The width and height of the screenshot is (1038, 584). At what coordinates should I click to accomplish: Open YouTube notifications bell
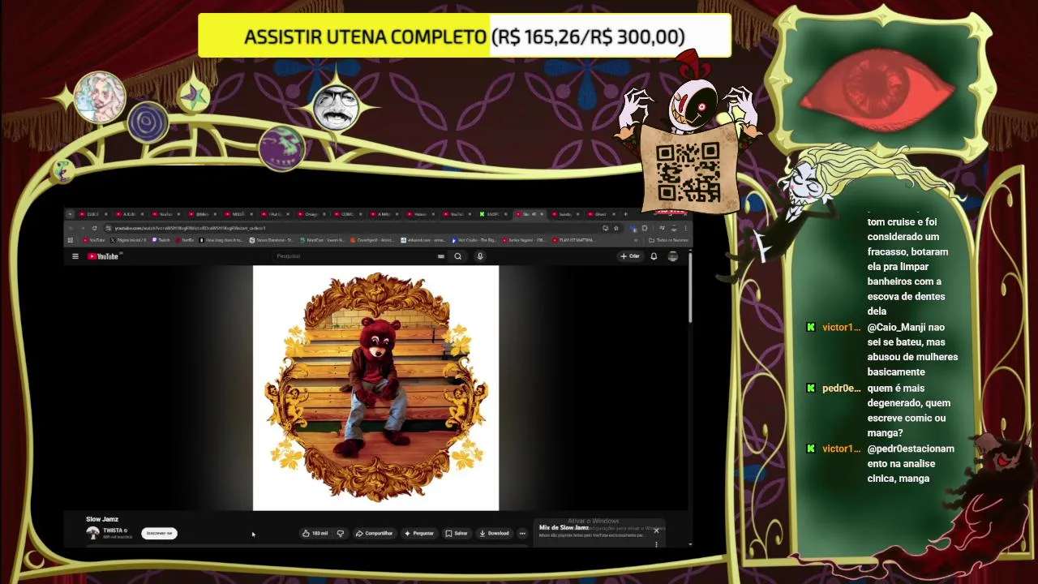point(654,256)
